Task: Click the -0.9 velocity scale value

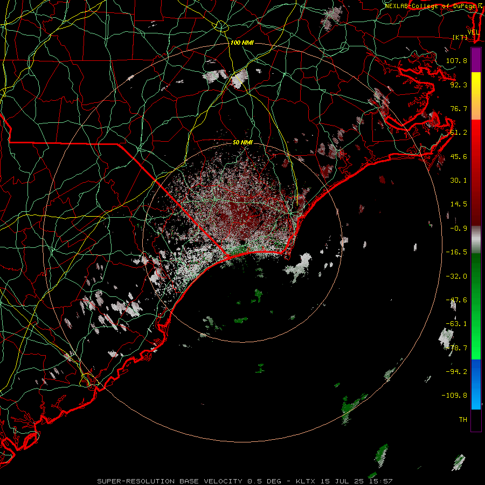Action: coord(459,228)
